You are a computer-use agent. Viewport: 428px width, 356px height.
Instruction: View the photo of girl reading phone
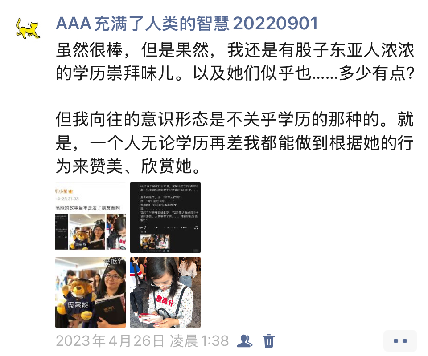click(165, 292)
